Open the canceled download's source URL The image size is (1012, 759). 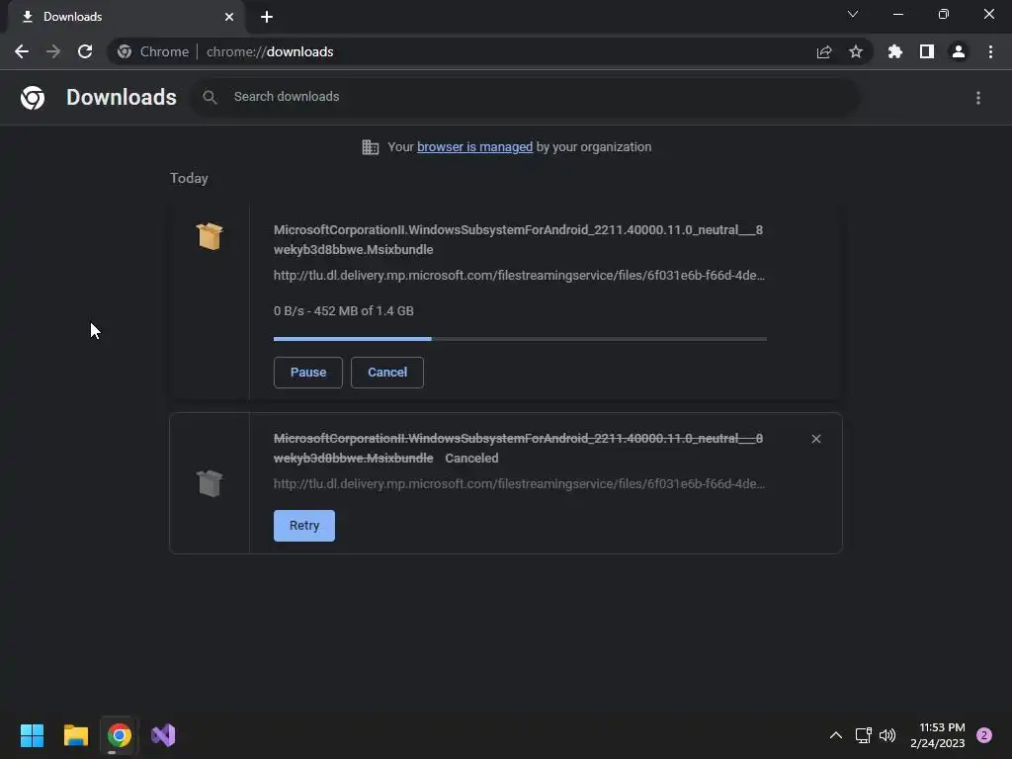click(519, 484)
